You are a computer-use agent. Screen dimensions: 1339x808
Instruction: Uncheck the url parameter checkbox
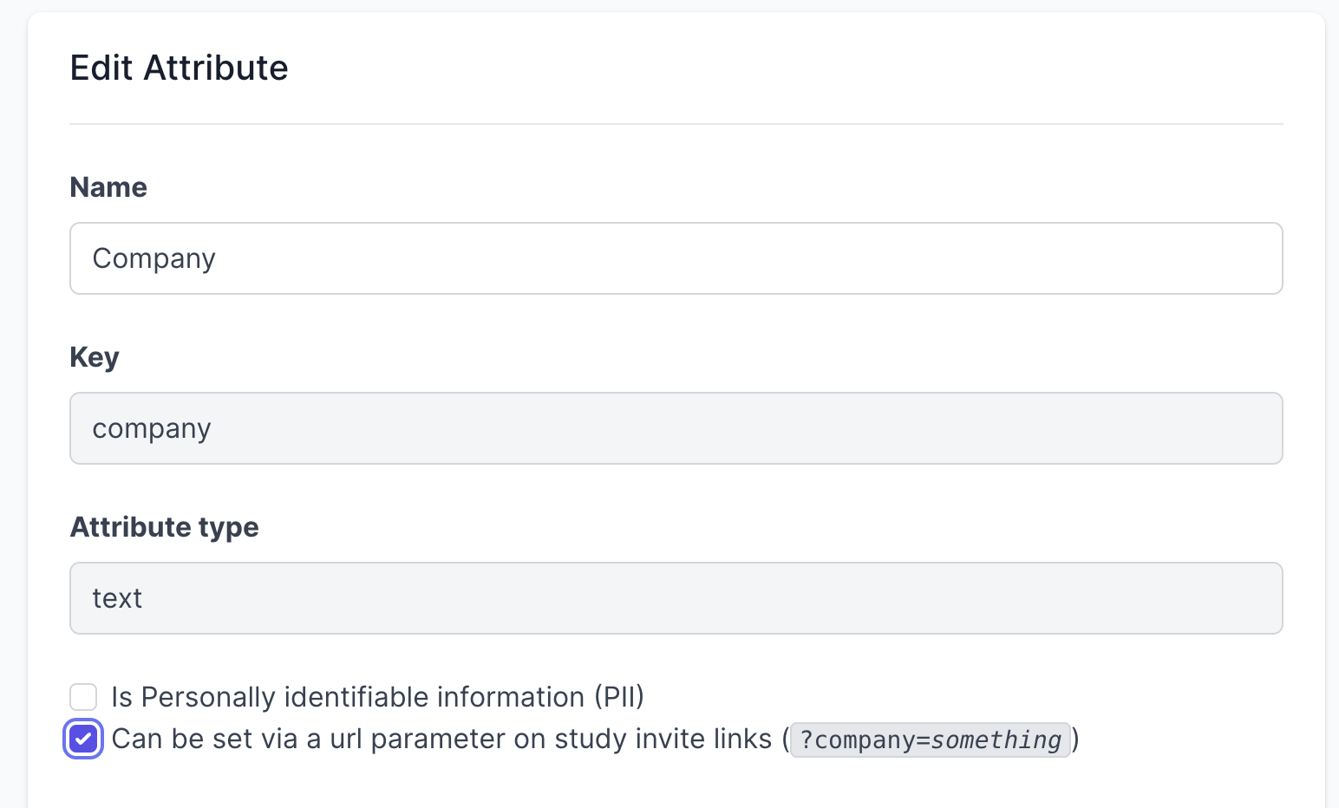tap(83, 739)
